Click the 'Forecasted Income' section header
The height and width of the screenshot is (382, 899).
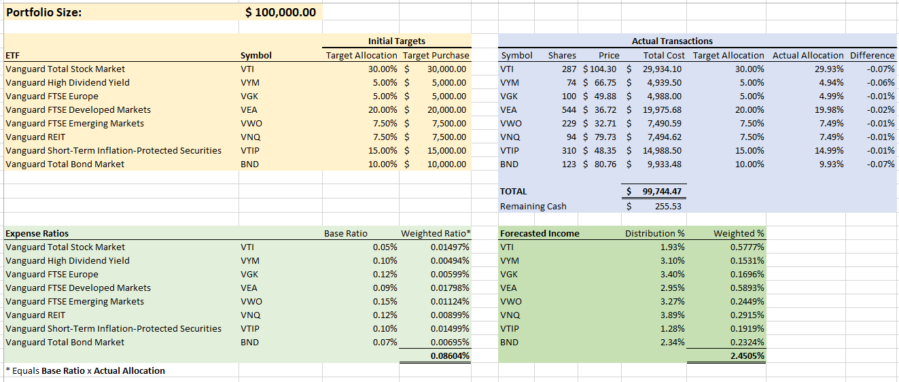pos(540,233)
